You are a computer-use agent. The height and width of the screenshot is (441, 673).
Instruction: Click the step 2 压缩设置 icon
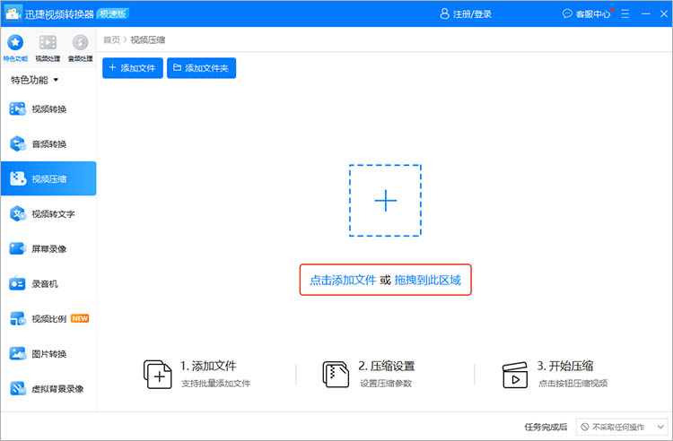point(336,374)
